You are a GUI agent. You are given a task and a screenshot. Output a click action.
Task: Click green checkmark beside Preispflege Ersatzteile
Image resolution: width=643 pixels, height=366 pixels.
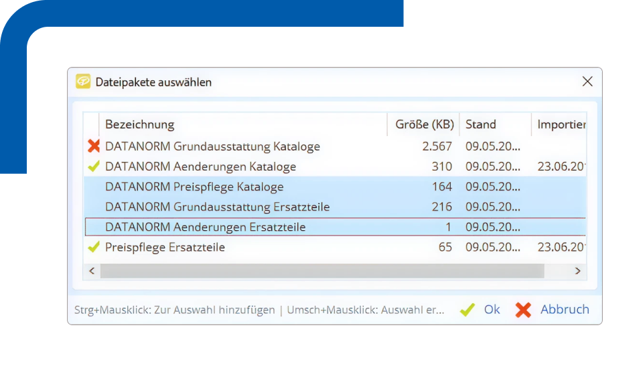click(94, 248)
